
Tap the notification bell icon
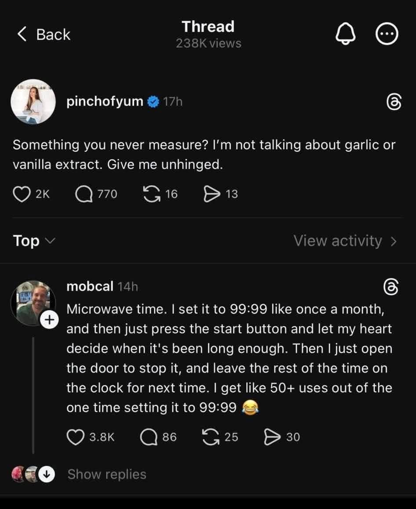pyautogui.click(x=345, y=34)
